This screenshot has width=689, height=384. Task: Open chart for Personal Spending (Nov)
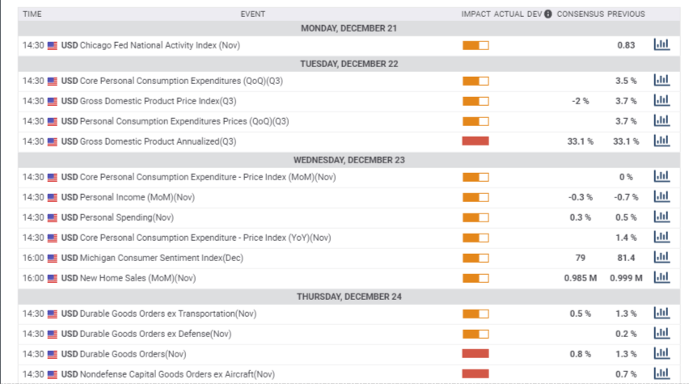(x=662, y=217)
